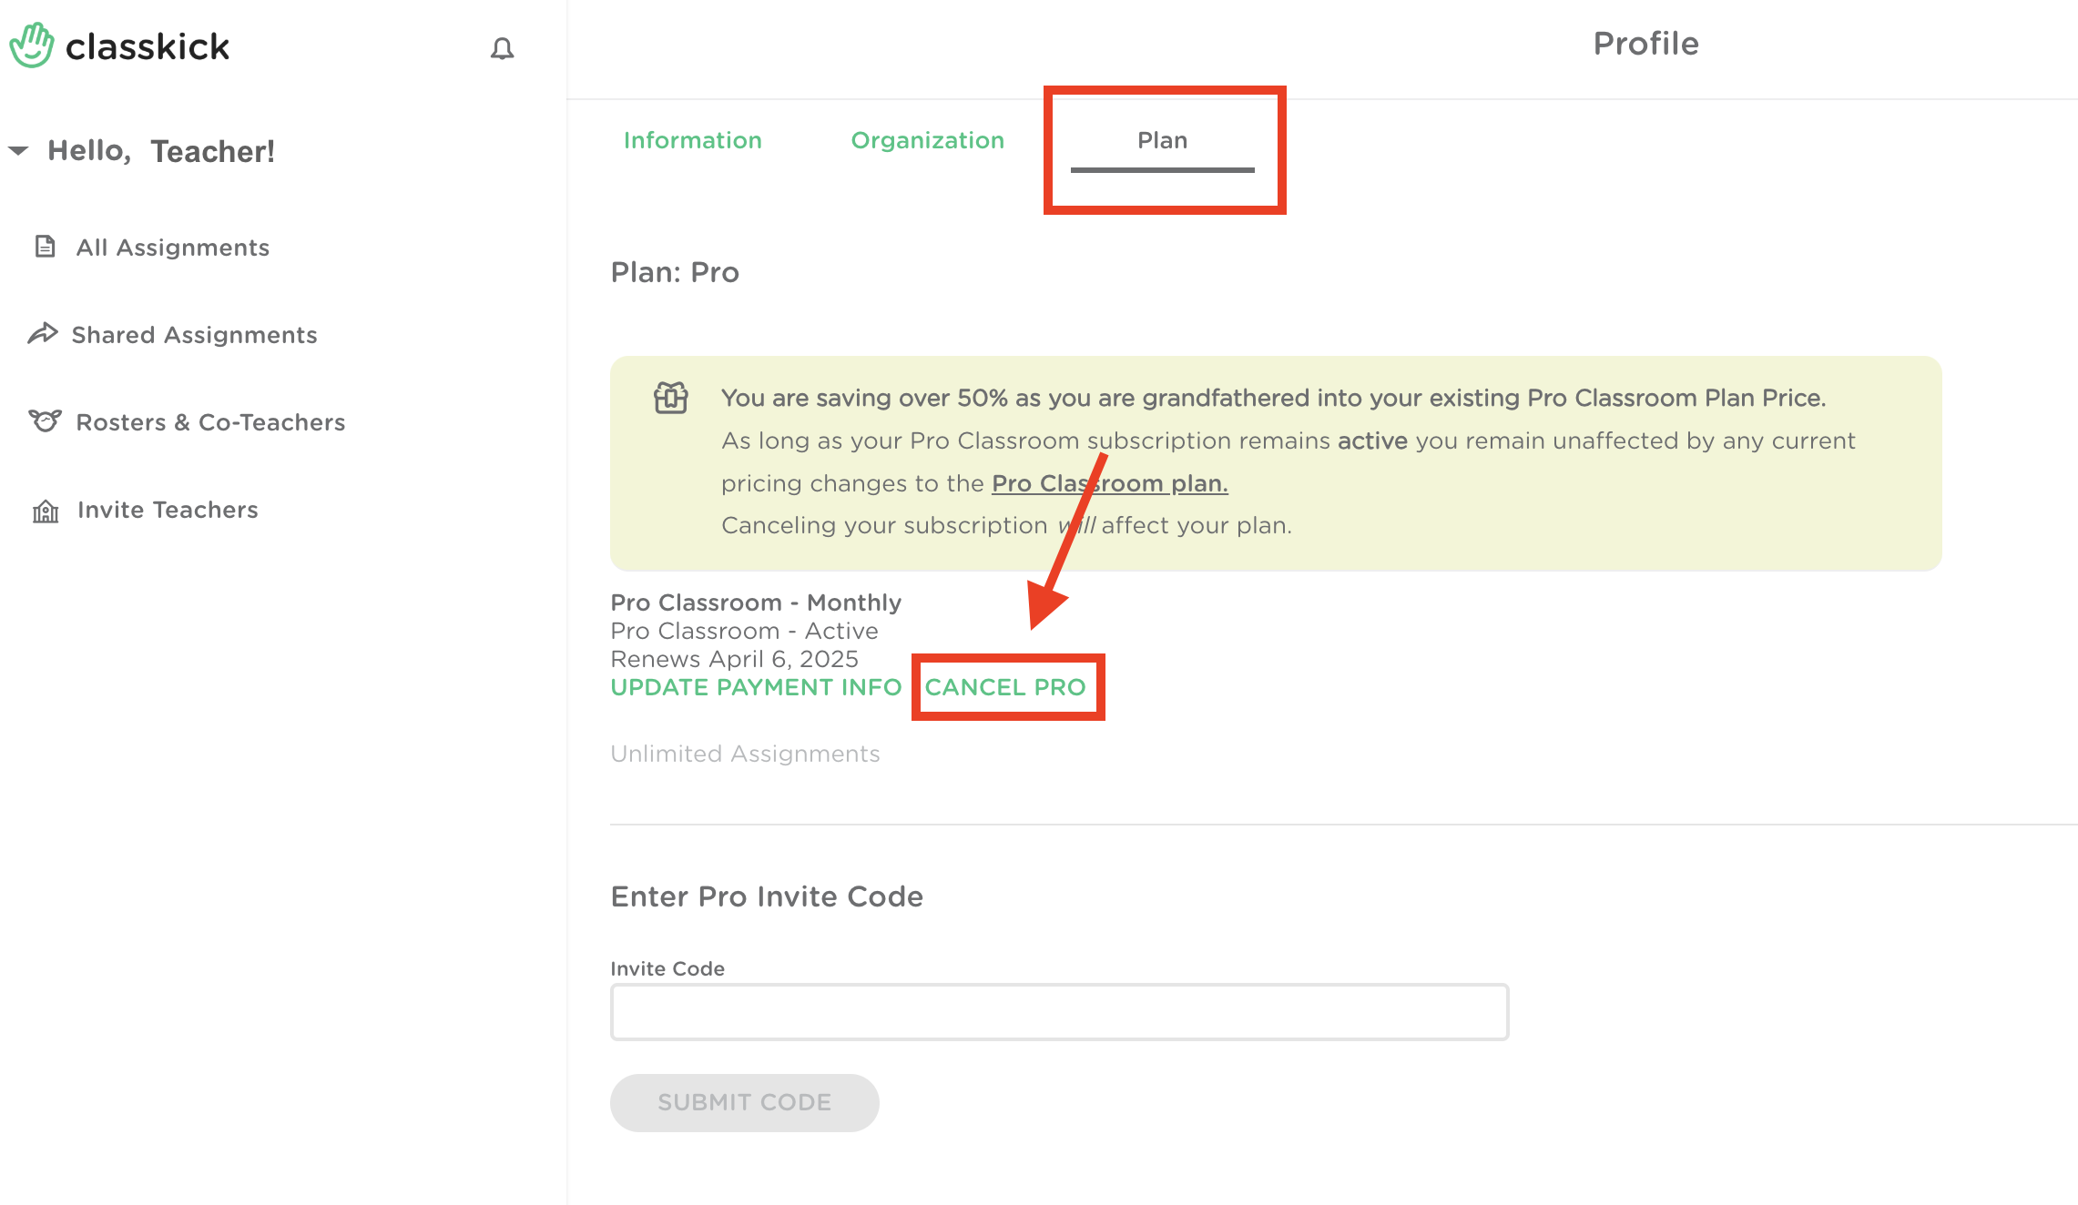Screen dimensions: 2078x1205
Task: Click CANCEL PRO to cancel subscription
Action: click(1005, 687)
